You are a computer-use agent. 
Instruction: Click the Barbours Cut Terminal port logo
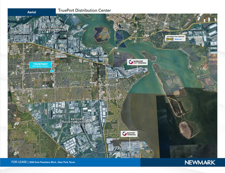131,62
